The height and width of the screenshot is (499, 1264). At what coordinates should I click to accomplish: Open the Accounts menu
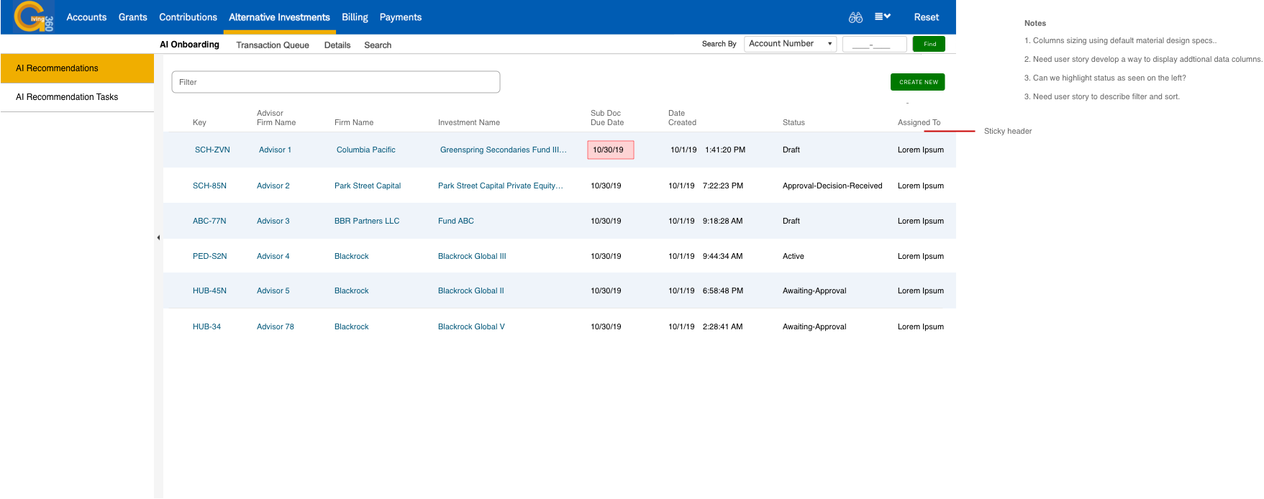[86, 17]
